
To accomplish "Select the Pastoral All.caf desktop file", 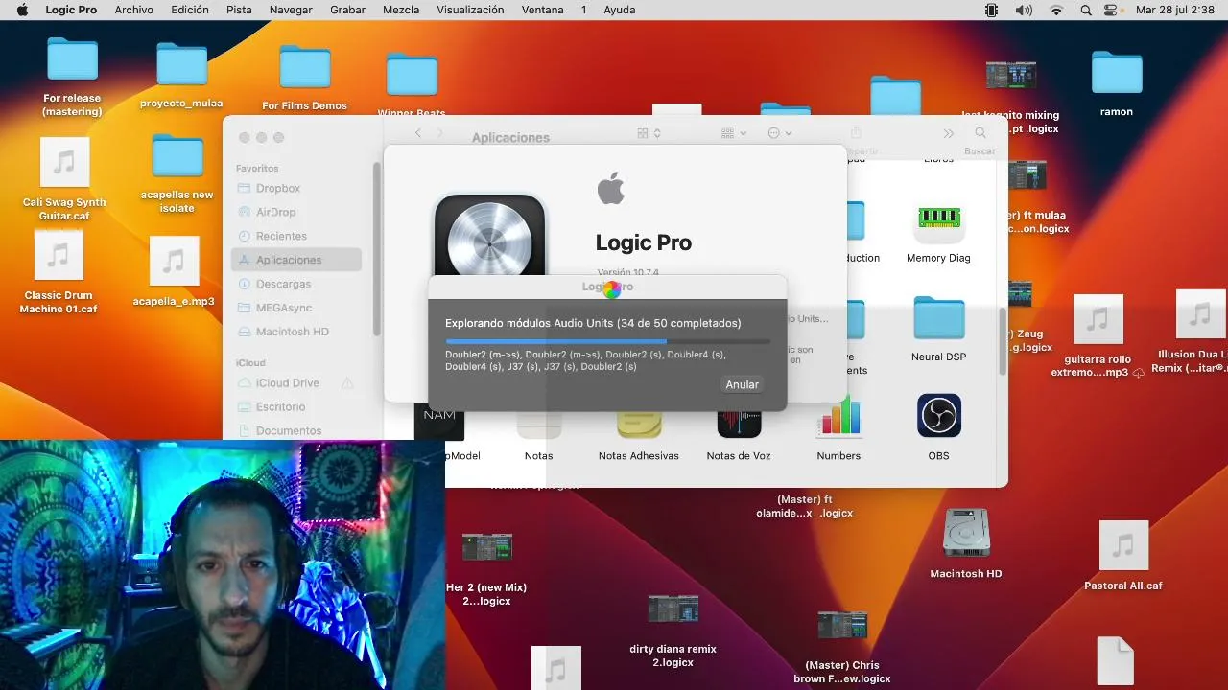I will [1123, 545].
